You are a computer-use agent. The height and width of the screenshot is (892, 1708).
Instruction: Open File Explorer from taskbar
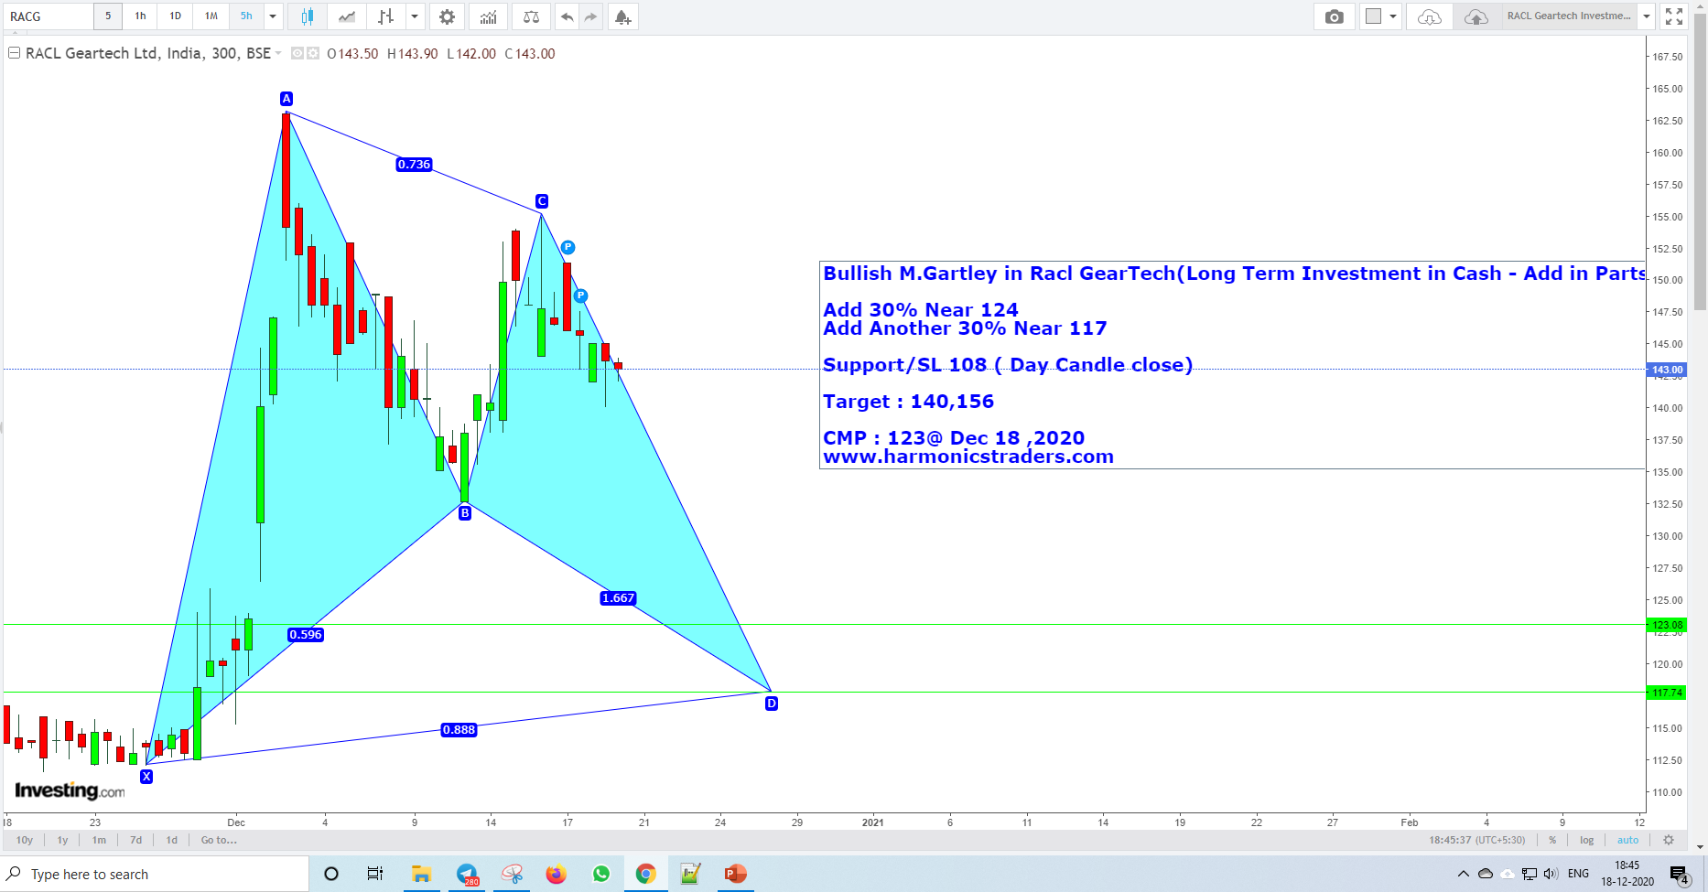tap(421, 874)
